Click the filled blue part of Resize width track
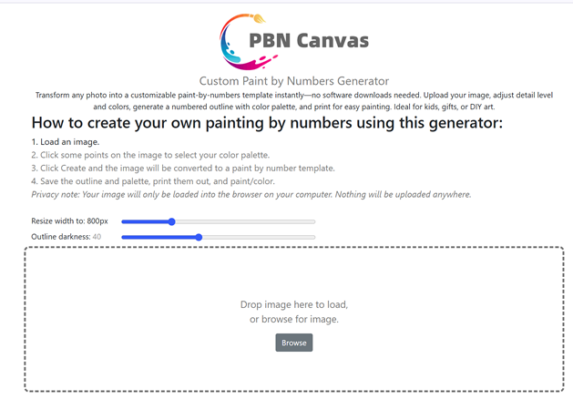573x410 pixels. tap(146, 221)
